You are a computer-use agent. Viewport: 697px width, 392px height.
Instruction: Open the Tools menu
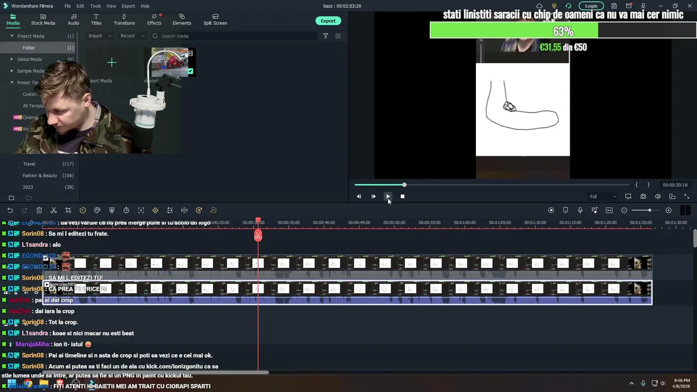pyautogui.click(x=95, y=6)
